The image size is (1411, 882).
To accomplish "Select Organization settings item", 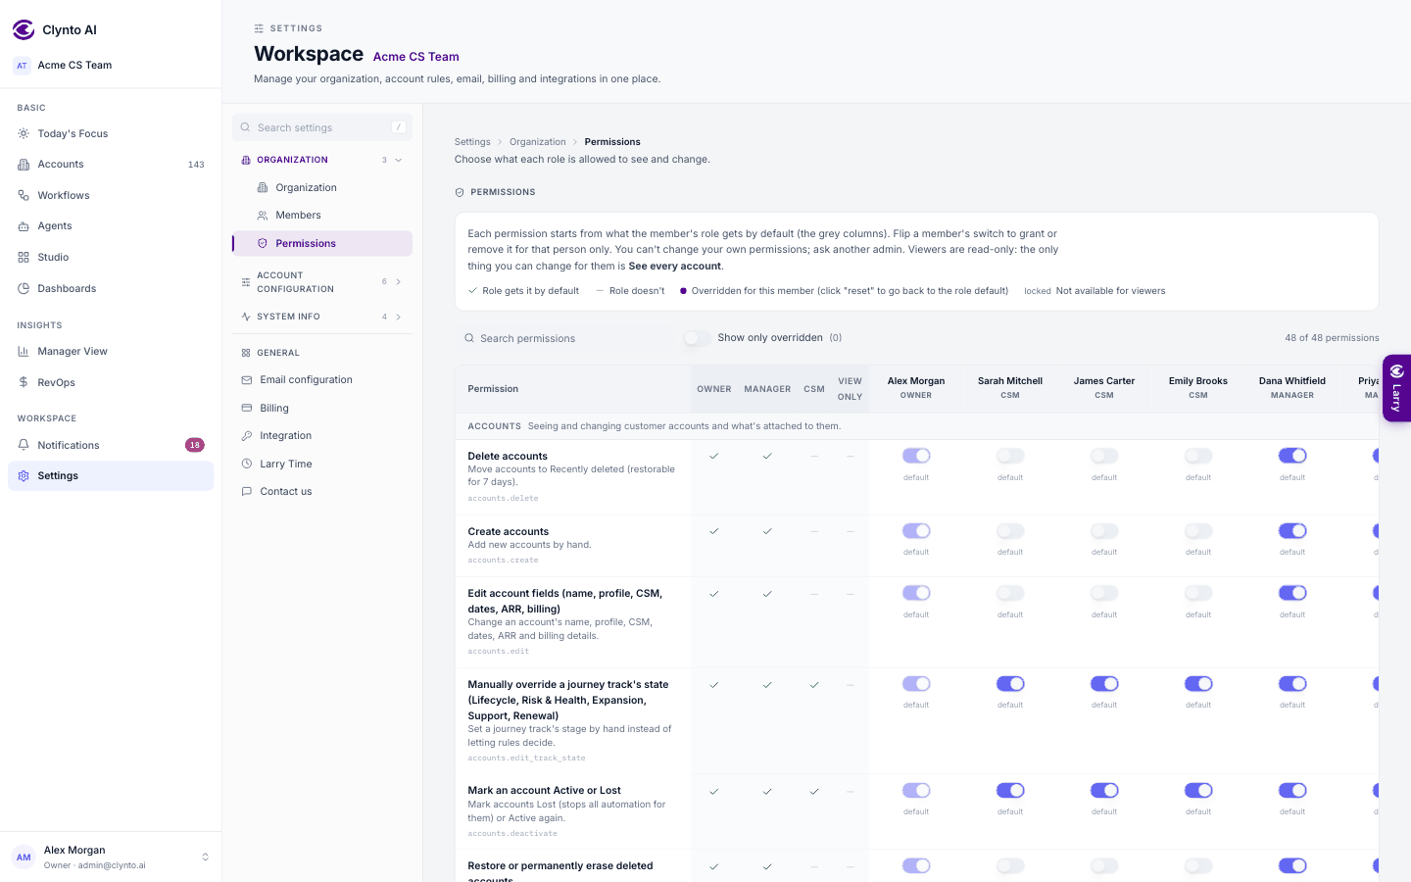I will coord(322,187).
